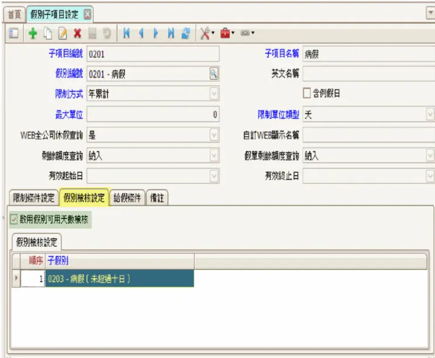
Task: Click the edit record pencil icon
Action: pos(63,35)
